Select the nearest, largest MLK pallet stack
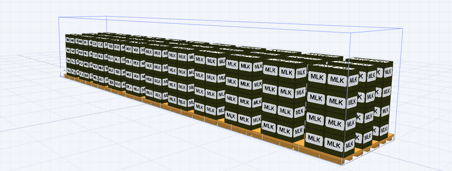The image size is (452, 171). coord(331,111)
